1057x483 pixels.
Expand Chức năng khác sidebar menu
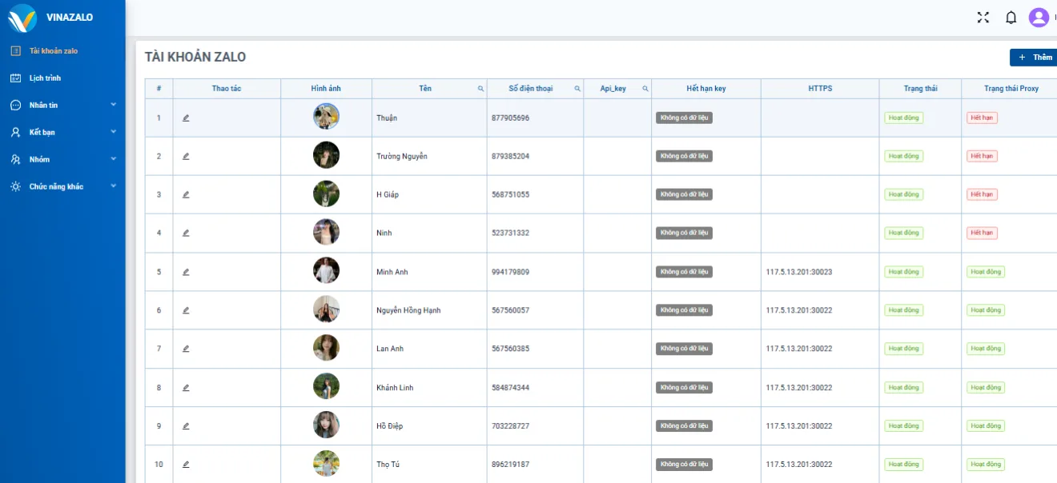click(x=62, y=186)
